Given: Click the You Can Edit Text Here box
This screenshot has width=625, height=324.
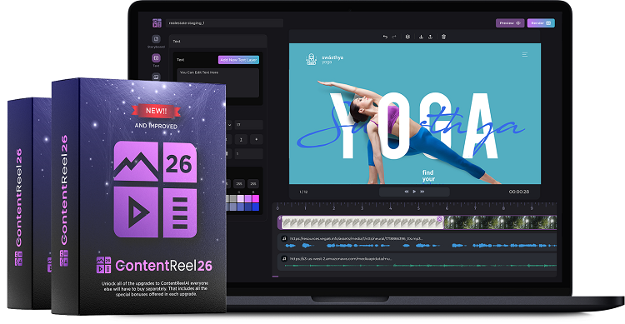Looking at the screenshot, I should [218, 83].
